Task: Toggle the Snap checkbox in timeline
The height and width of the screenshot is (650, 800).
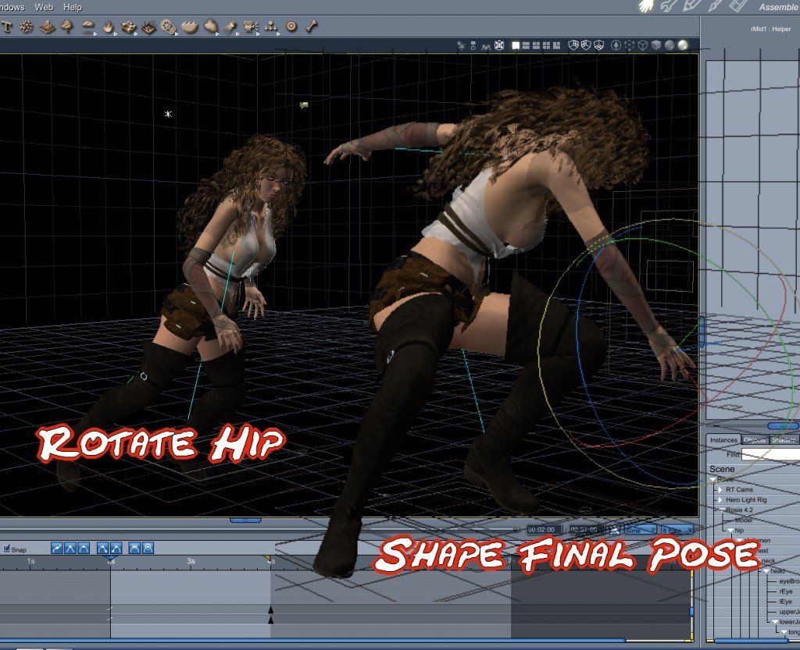Action: pos(6,549)
